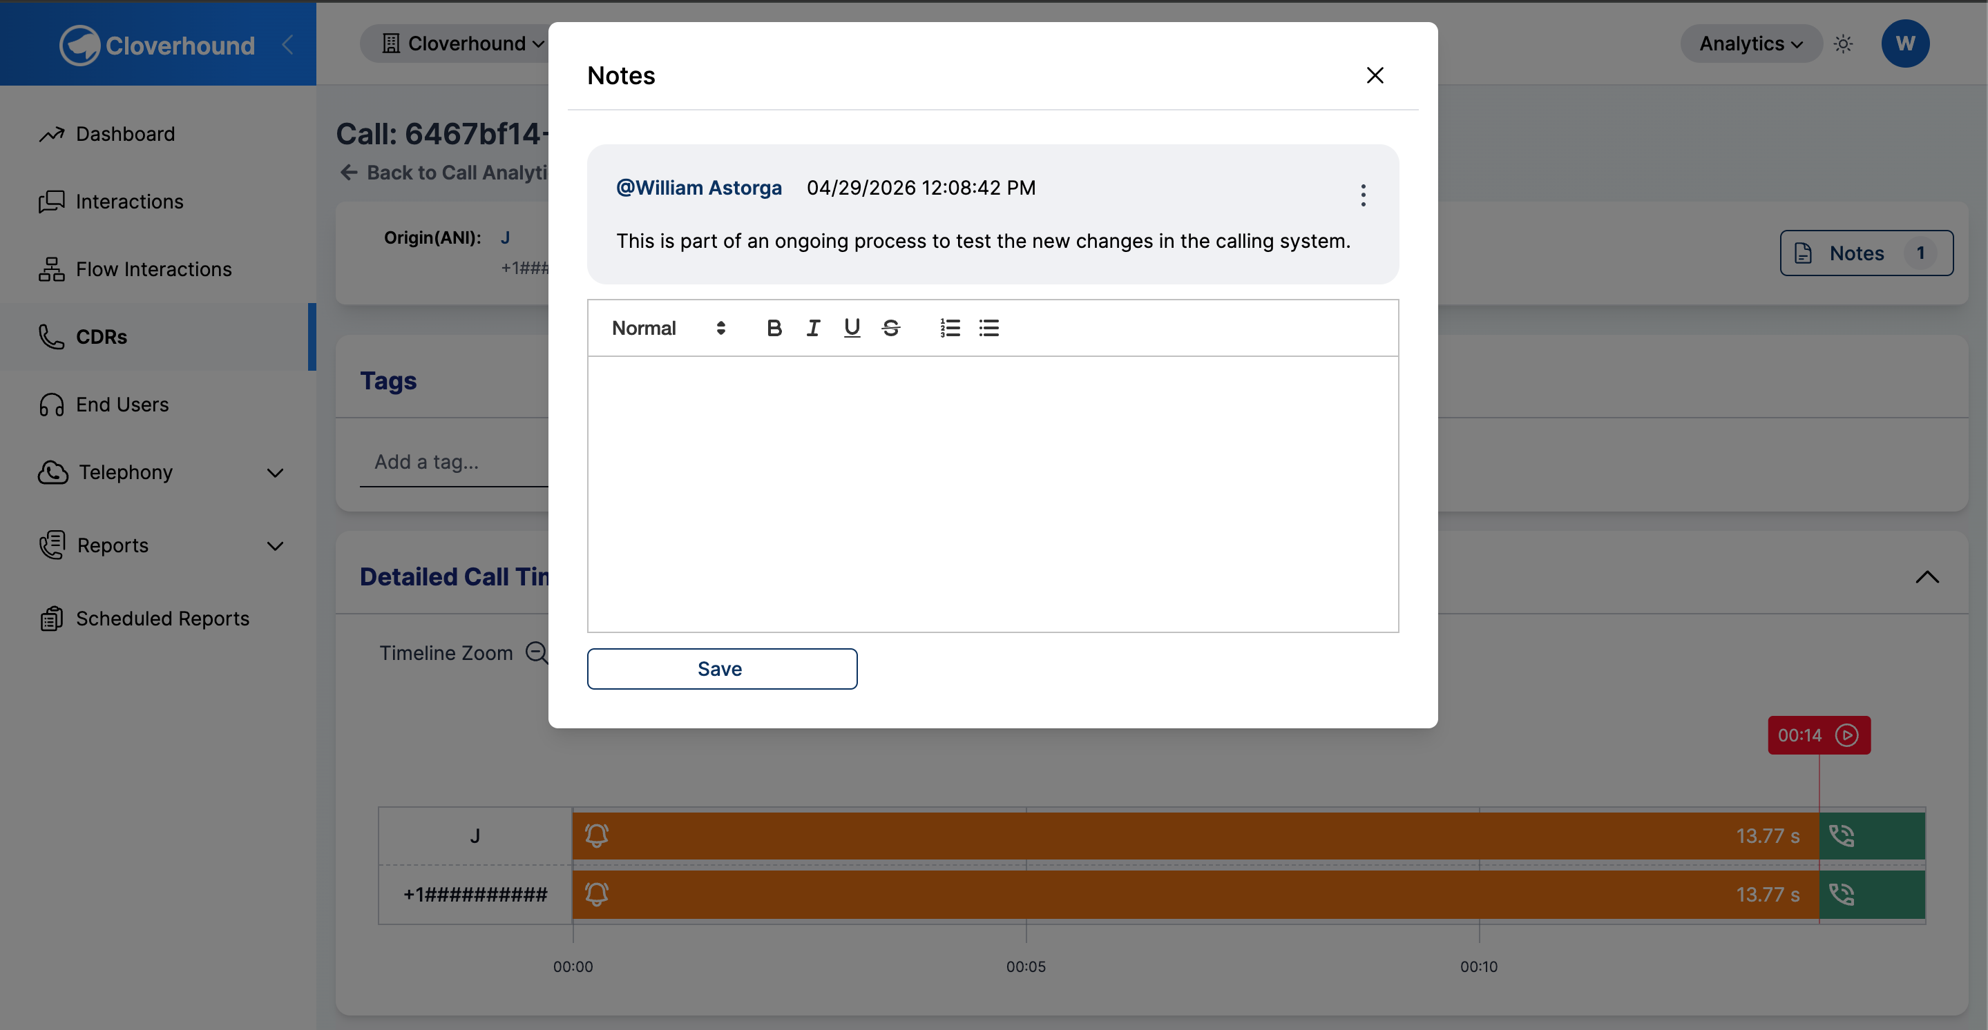Image resolution: width=1988 pixels, height=1030 pixels.
Task: Click the 00:14 playback marker
Action: [1818, 735]
